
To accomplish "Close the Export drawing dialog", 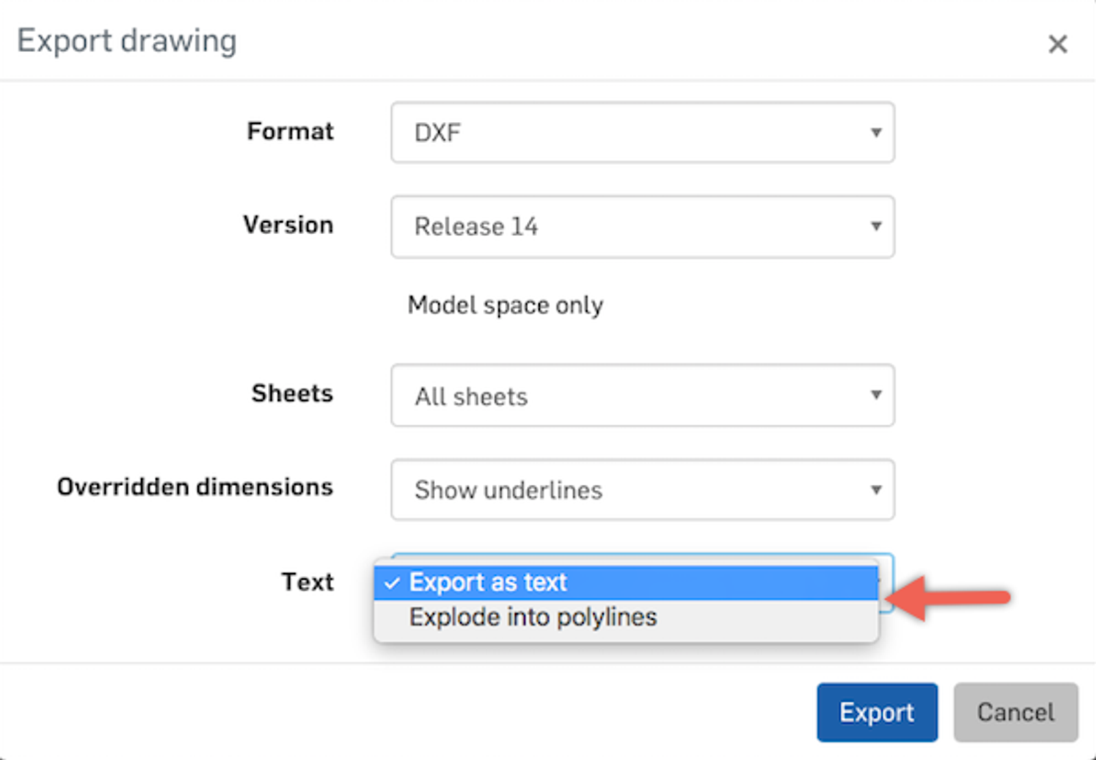I will coord(1058,45).
